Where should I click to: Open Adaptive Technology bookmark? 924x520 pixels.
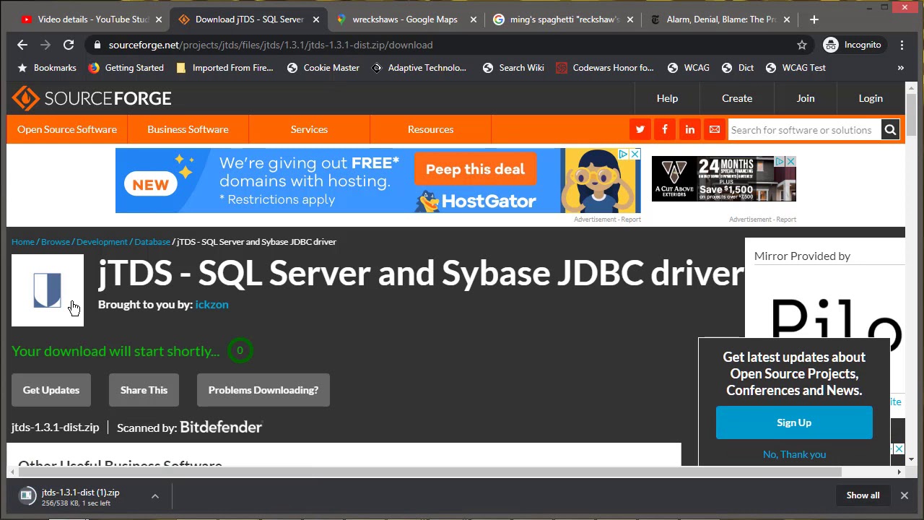tap(419, 68)
